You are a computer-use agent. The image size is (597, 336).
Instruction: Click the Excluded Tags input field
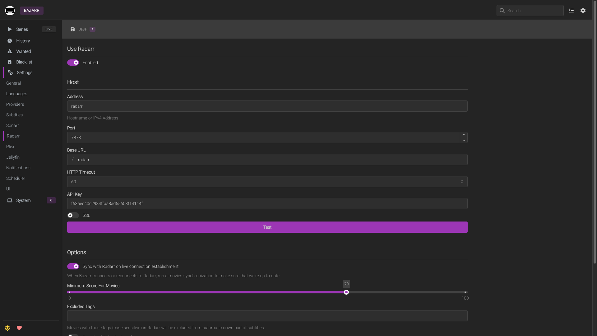pos(267,316)
